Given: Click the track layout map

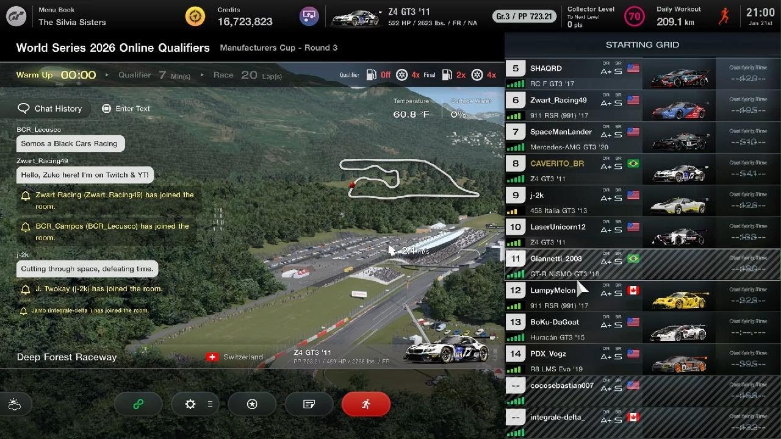Looking at the screenshot, I should tap(408, 179).
